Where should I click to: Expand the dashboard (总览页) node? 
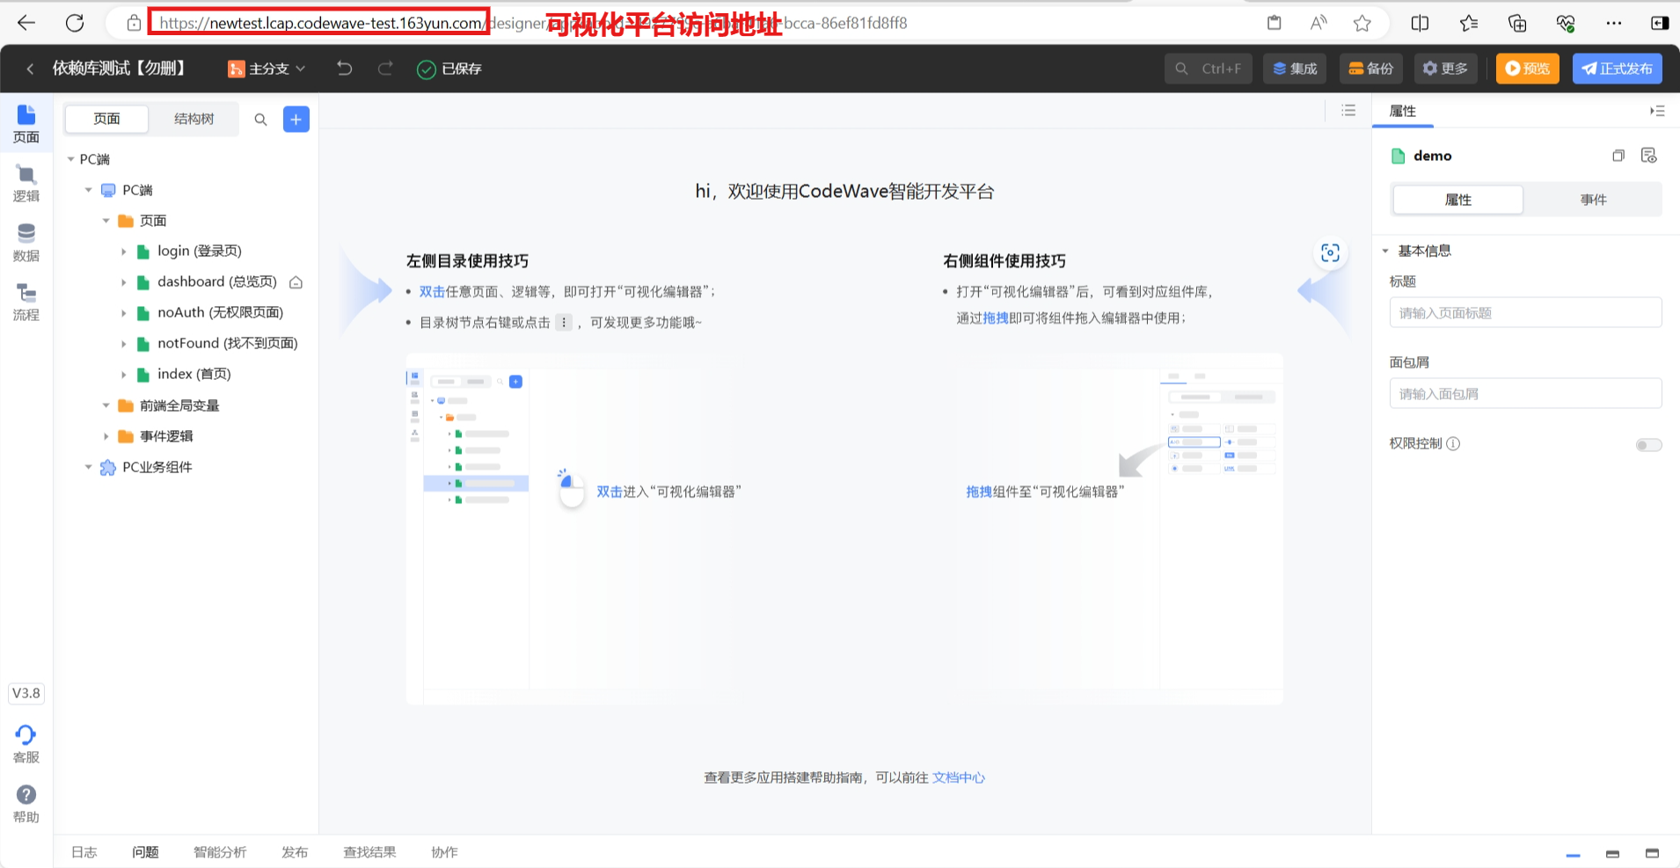tap(123, 282)
